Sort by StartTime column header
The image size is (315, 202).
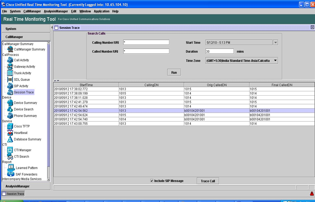tap(86, 85)
